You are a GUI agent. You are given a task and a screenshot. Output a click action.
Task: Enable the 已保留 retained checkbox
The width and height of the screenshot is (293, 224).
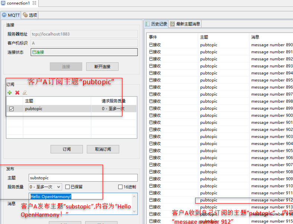point(68,187)
